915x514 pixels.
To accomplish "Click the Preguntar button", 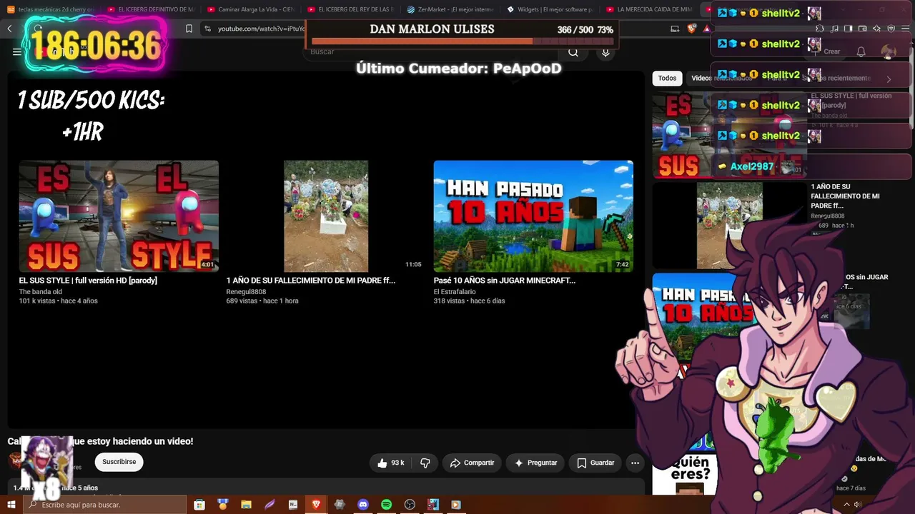I will (x=535, y=463).
